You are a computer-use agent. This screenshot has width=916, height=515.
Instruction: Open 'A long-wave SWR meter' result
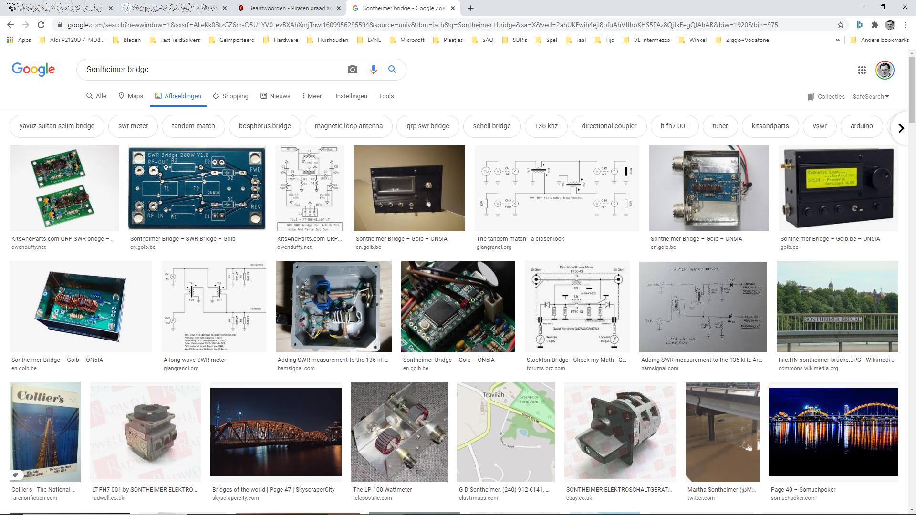pyautogui.click(x=195, y=360)
